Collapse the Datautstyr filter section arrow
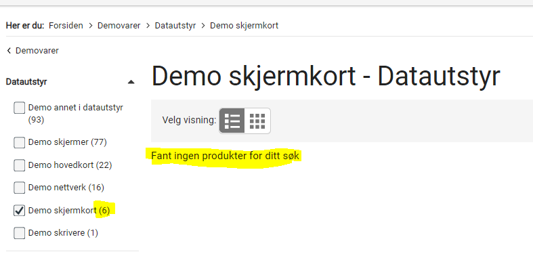 click(131, 82)
